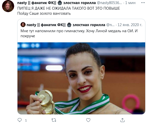The height and width of the screenshot is (125, 148).
Task: Click the @nasty80536 username handle
Action: 109,3
